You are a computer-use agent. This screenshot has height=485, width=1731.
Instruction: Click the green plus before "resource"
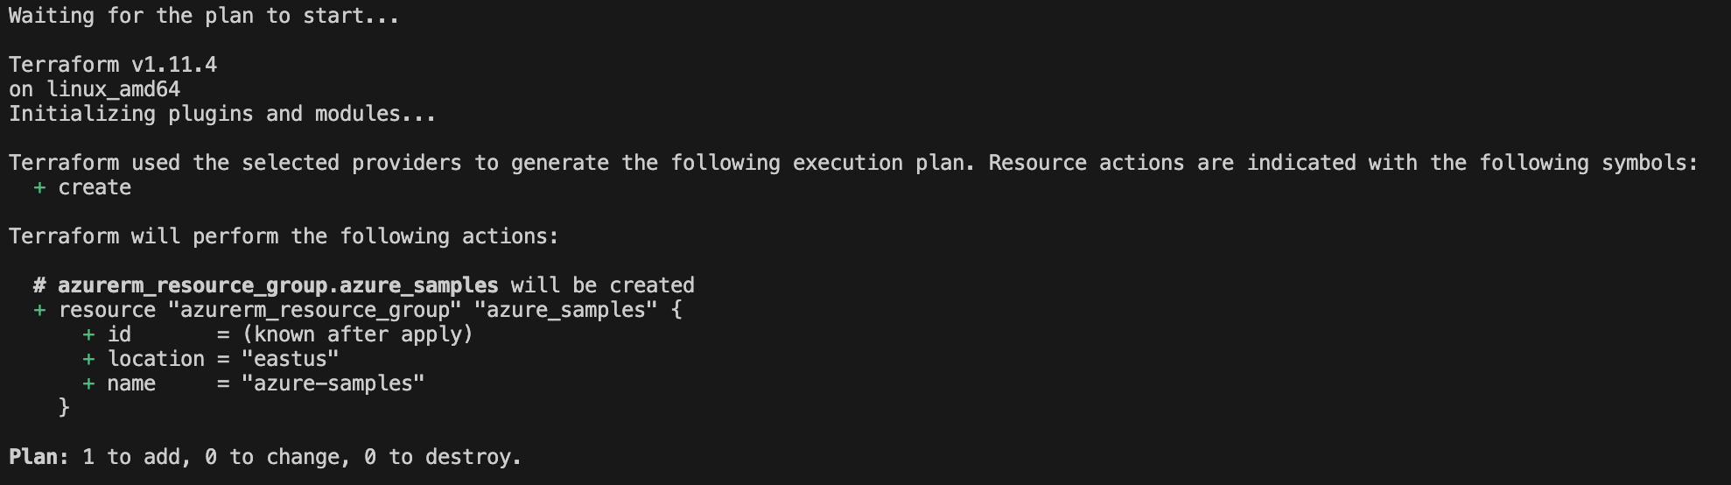coord(39,311)
